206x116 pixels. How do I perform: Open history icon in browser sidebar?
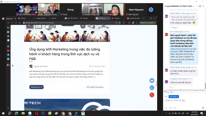pos(8,28)
